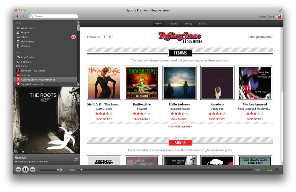Read review for Radioactive album
The height and width of the screenshot is (192, 296).
click(142, 119)
